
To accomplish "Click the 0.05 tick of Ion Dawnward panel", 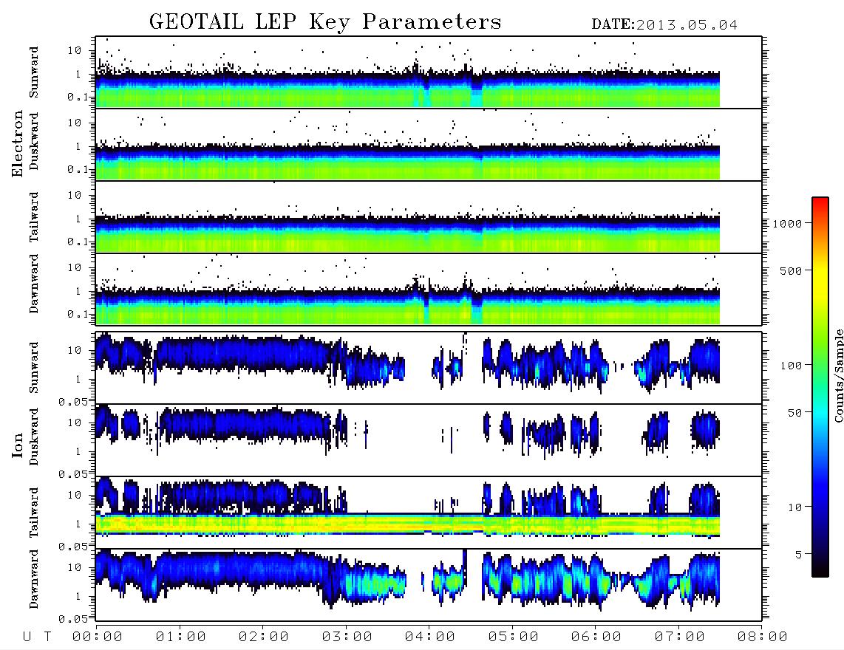I will tap(72, 619).
